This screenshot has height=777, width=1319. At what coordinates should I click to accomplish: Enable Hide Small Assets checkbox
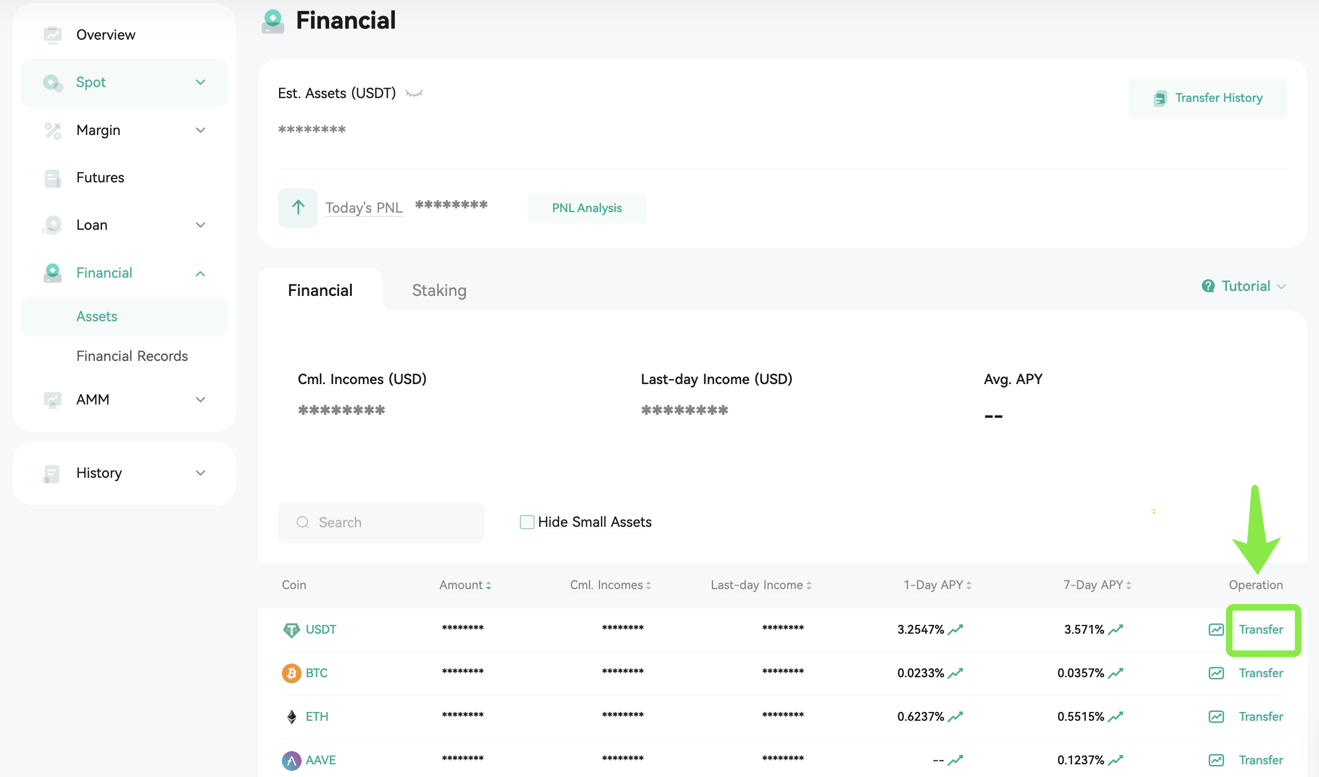(527, 522)
